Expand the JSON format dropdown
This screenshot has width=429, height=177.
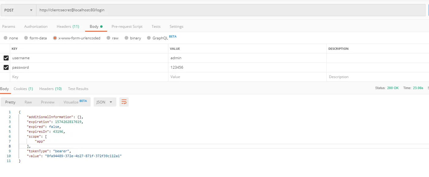(105, 102)
